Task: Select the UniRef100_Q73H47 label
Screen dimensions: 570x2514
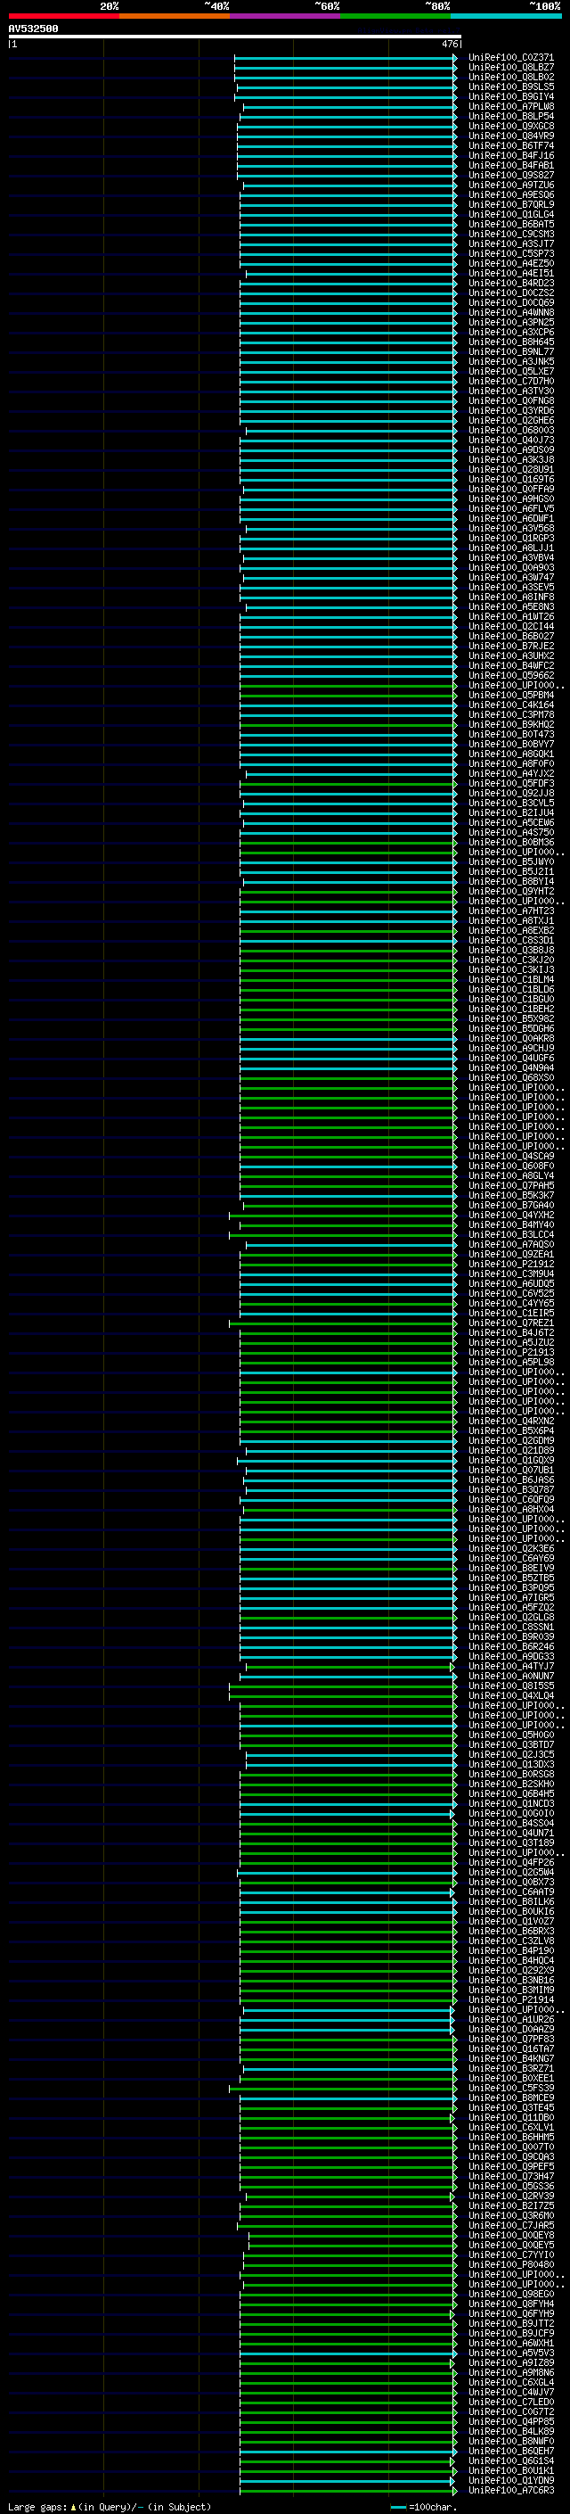Action: pyautogui.click(x=511, y=2176)
